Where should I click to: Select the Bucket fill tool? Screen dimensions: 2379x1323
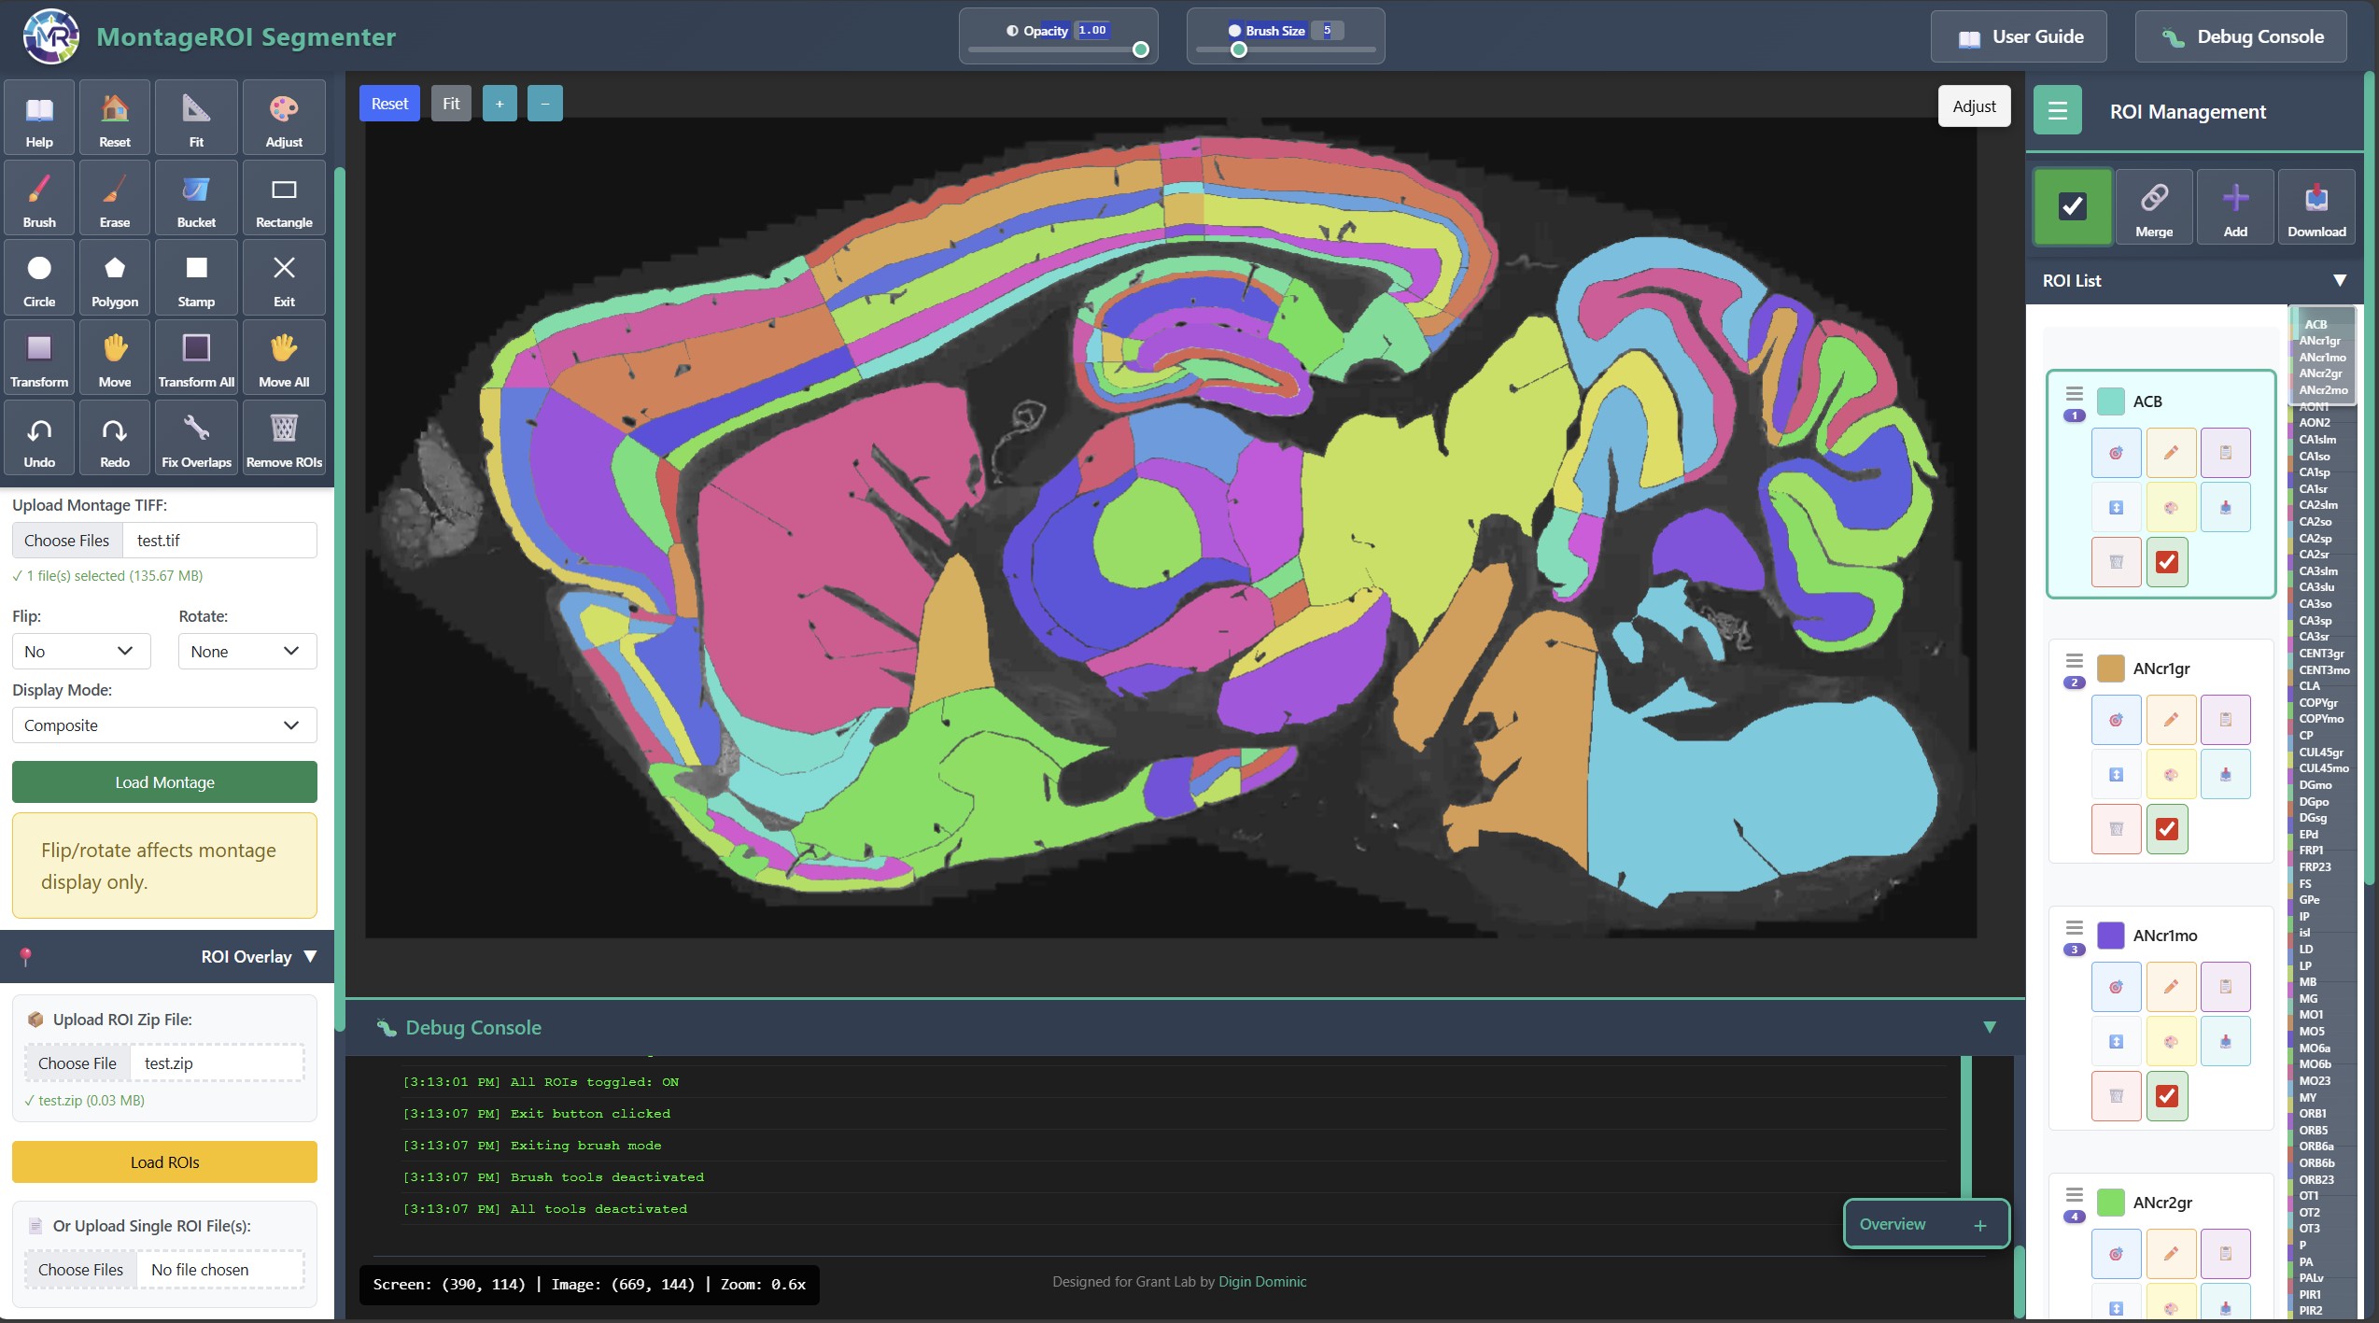(196, 197)
